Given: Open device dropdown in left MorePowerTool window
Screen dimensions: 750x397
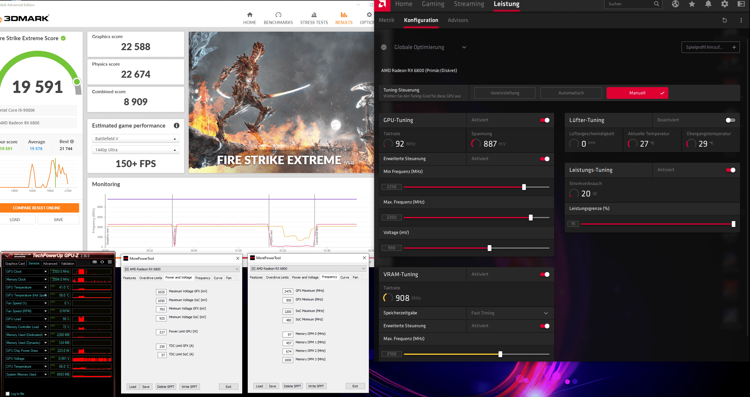Looking at the screenshot, I should tap(181, 269).
